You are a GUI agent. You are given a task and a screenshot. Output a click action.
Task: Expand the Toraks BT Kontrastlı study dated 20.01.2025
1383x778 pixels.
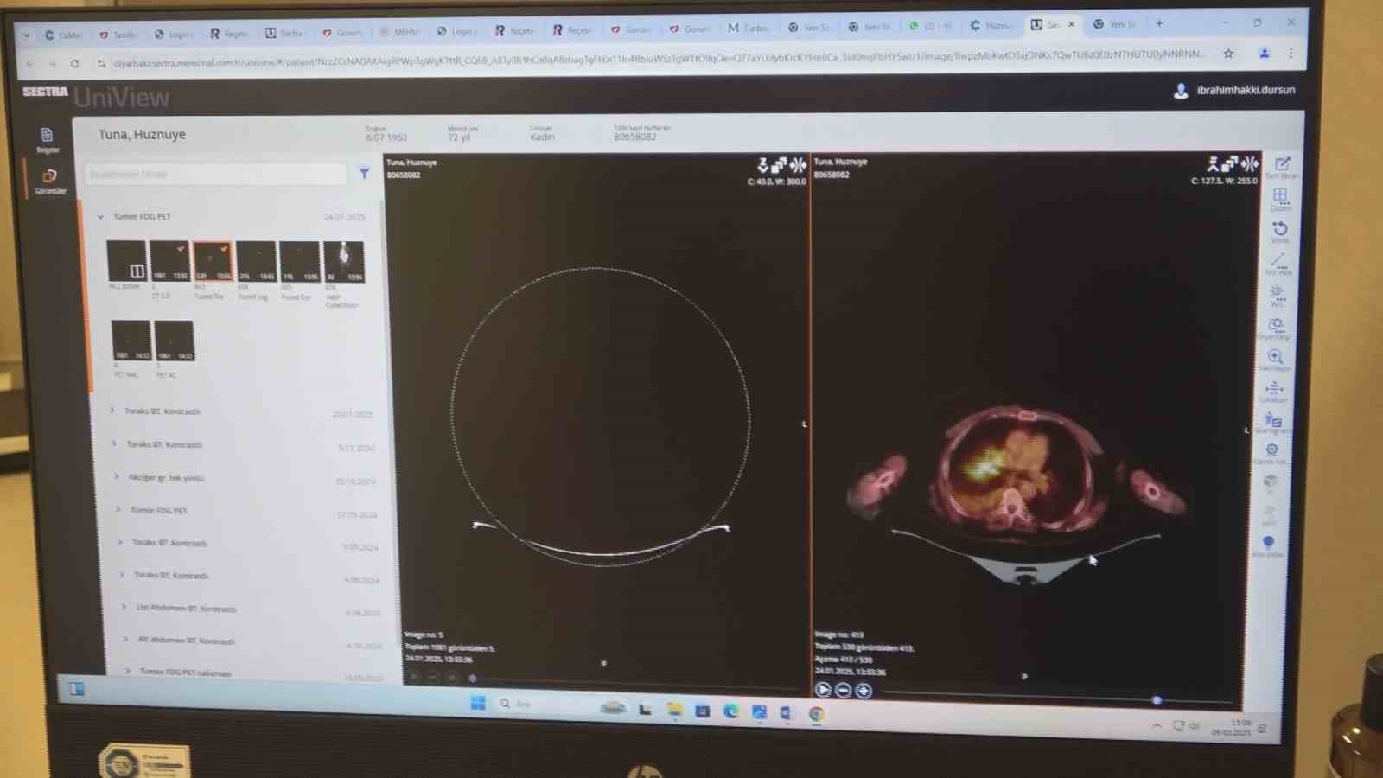click(x=113, y=411)
